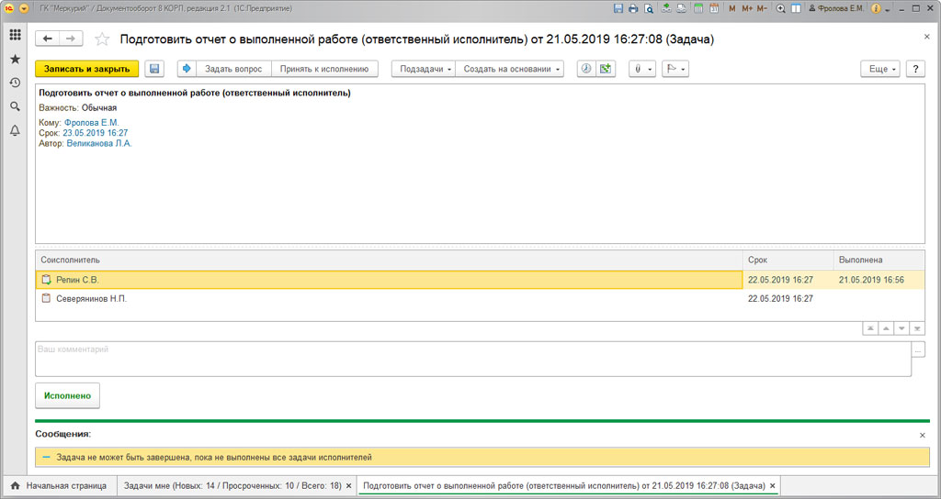Open Favorites star in left sidebar
Screen dimensions: 941x499
(x=15, y=59)
